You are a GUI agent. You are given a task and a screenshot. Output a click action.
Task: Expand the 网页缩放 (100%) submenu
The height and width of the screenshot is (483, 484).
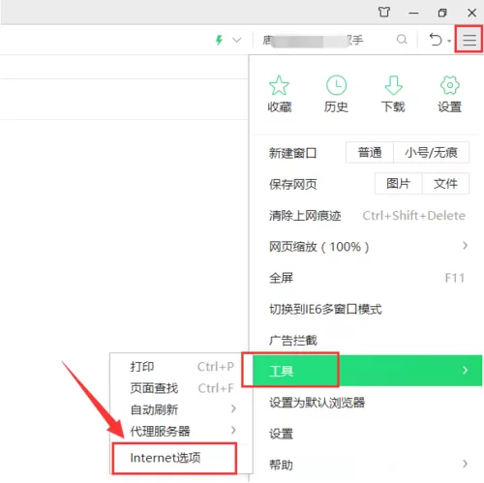coord(367,247)
